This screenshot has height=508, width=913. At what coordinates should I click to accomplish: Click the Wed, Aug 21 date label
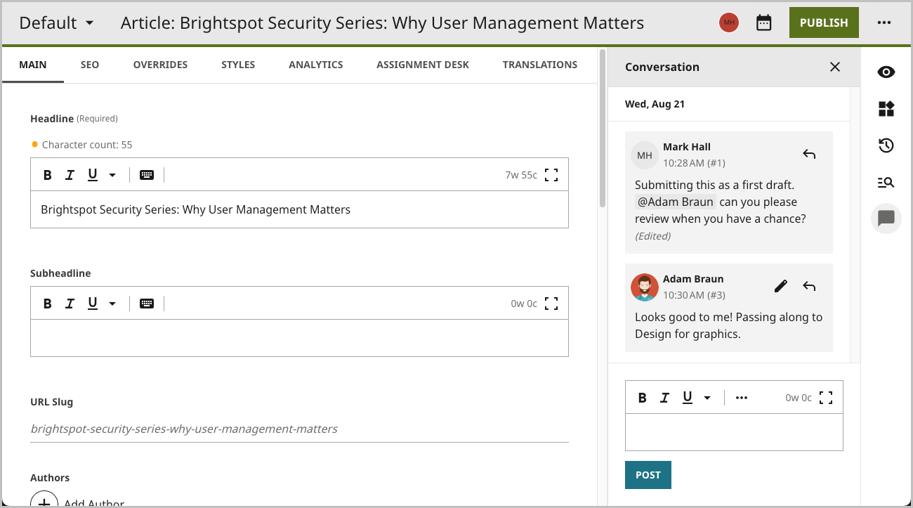click(655, 104)
